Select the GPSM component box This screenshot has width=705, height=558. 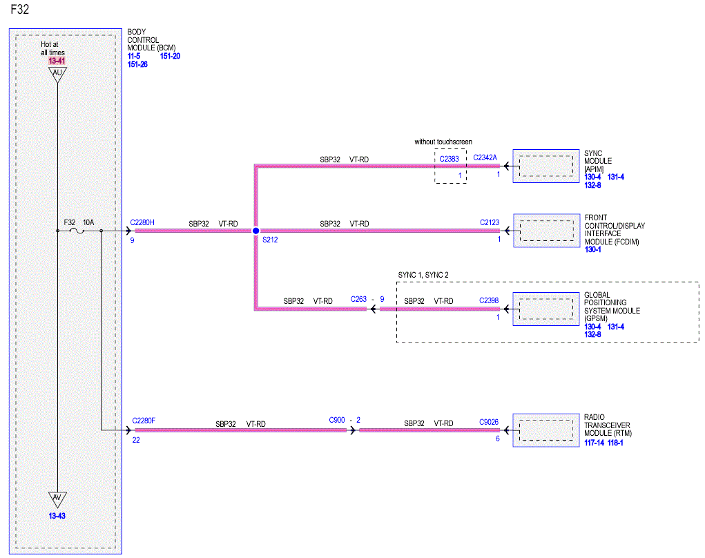pyautogui.click(x=545, y=309)
